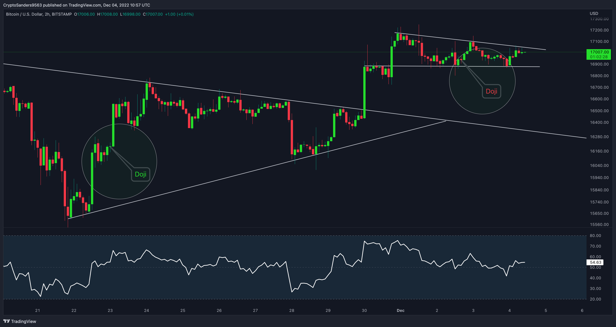Click date 24 on the time axis

pyautogui.click(x=146, y=310)
